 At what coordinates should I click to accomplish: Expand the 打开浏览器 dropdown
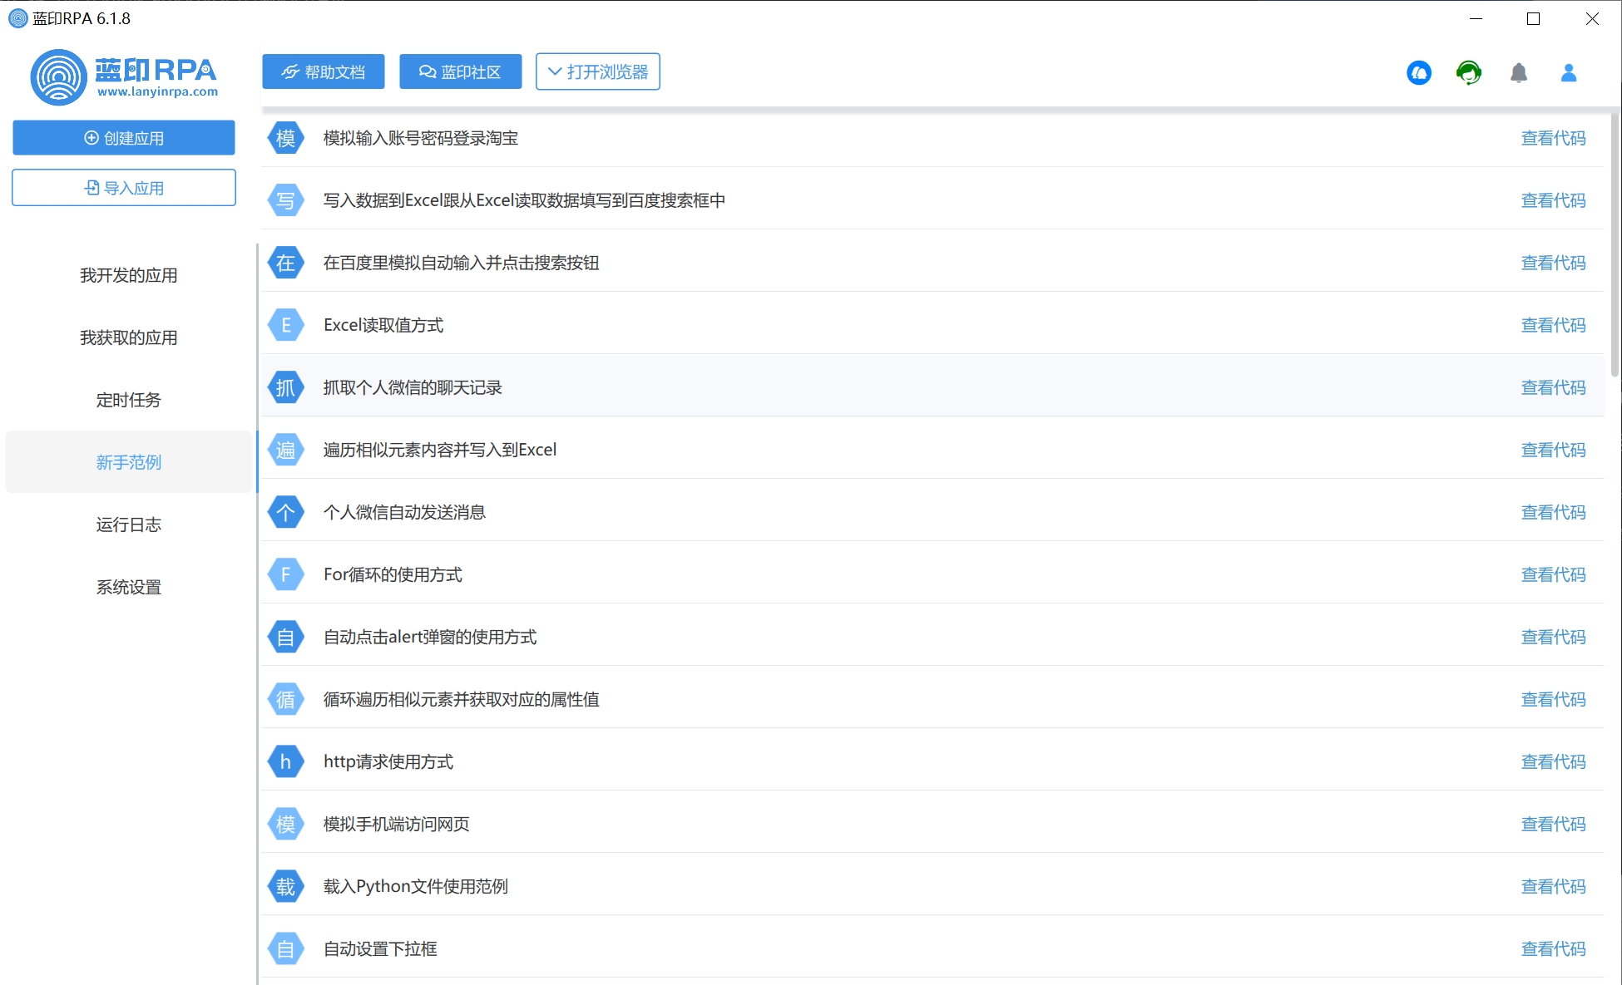[x=598, y=71]
